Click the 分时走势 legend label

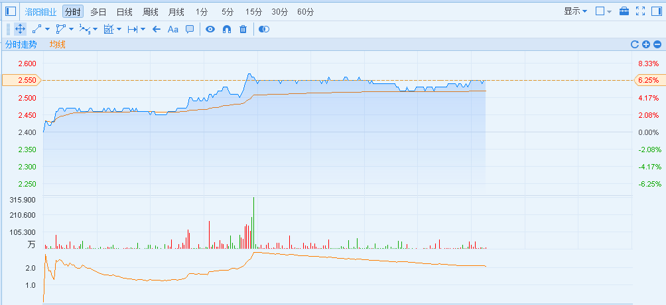(x=21, y=44)
